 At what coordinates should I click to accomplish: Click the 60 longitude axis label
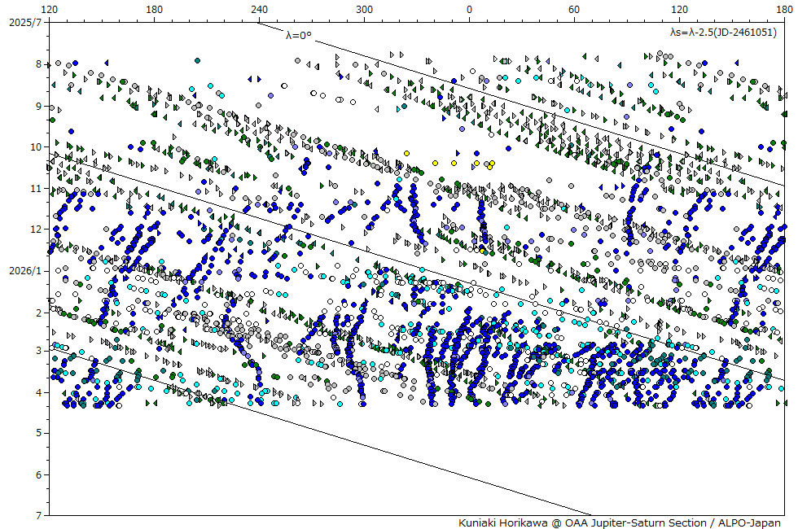(574, 9)
